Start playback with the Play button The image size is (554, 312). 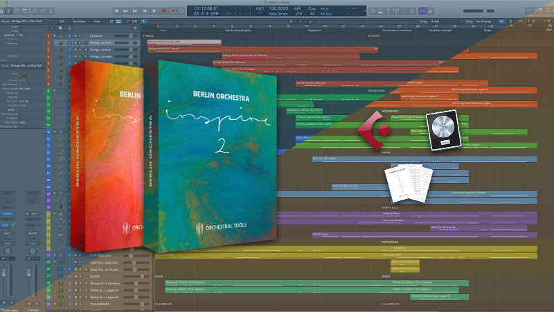pyautogui.click(x=154, y=11)
